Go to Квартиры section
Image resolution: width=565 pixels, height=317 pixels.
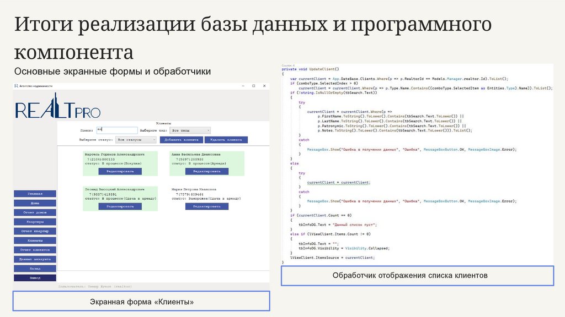(35, 222)
